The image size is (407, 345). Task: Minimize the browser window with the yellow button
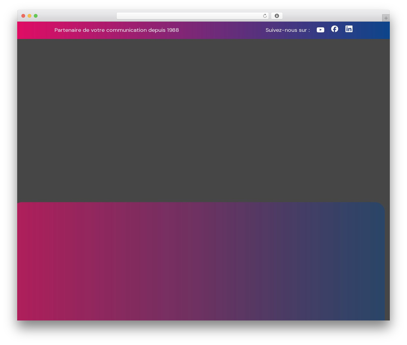click(x=29, y=16)
